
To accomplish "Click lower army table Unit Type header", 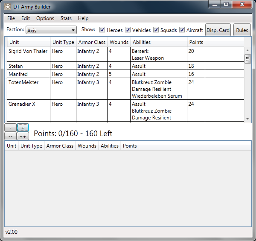I will [x=31, y=146].
